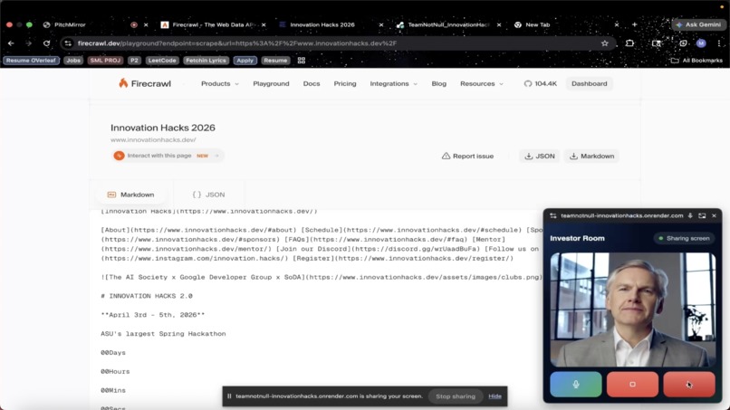This screenshot has width=730, height=410.
Task: Click the Sharing screen status badge
Action: click(684, 238)
